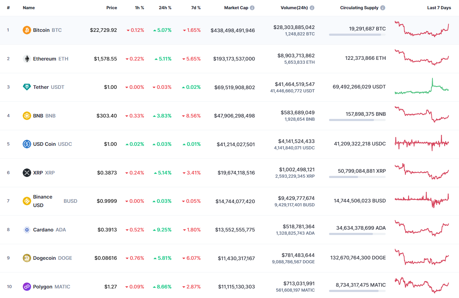The height and width of the screenshot is (298, 459).
Task: Click the Tether logo icon
Action: (x=26, y=87)
